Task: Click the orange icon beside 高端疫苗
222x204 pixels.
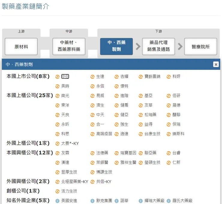Action: [x=92, y=134]
